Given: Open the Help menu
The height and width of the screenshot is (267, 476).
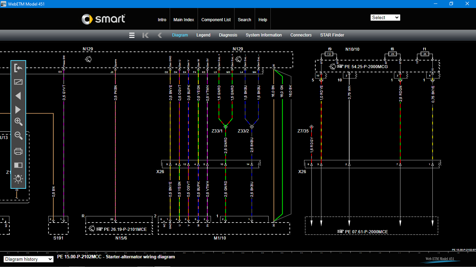Looking at the screenshot, I should (x=263, y=20).
